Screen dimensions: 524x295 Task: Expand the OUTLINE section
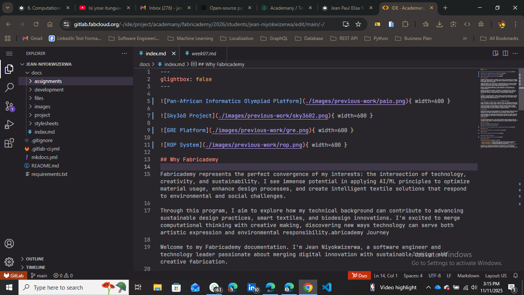click(35, 259)
